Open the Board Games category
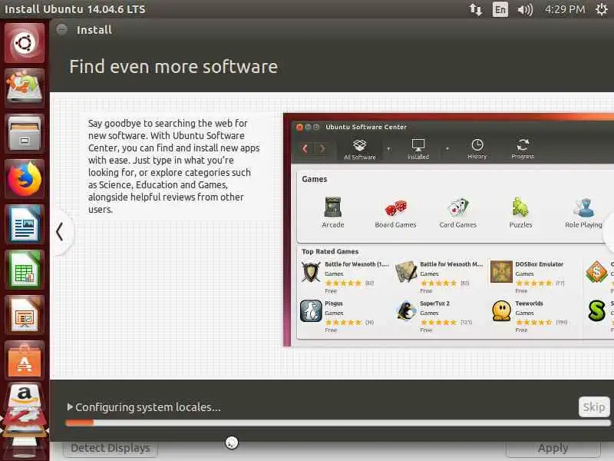Screen dimensions: 614x461 pos(395,213)
